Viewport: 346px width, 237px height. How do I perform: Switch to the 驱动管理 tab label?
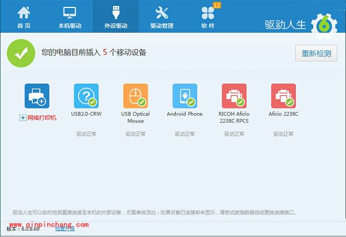tap(161, 26)
